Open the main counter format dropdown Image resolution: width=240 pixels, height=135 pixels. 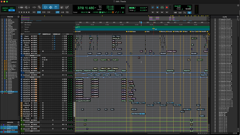[95, 8]
